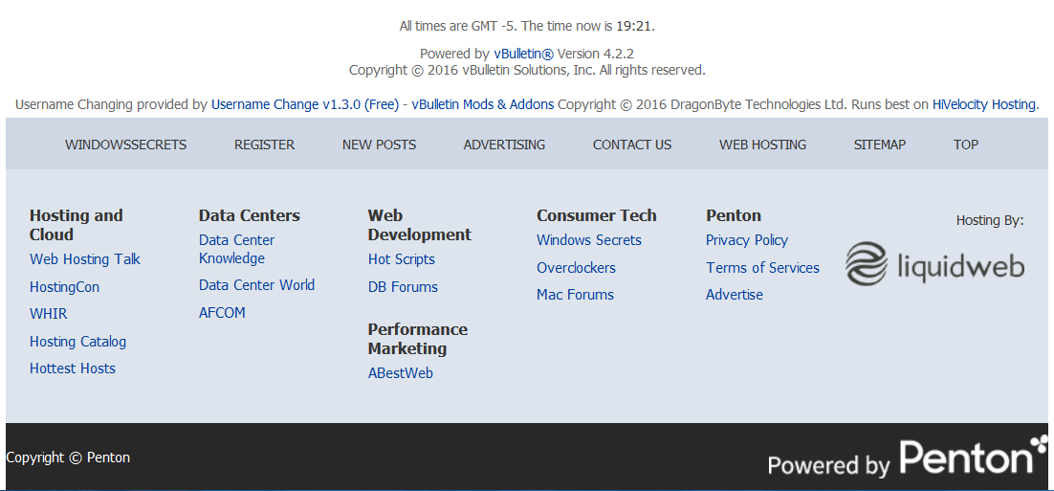Open Penton's Privacy Policy link
Viewport: 1054px width, 491px height.
click(746, 240)
